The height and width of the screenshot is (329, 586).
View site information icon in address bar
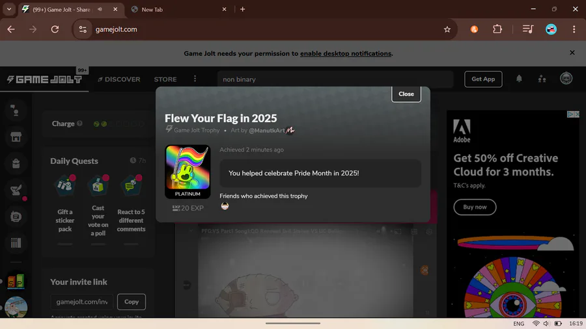pos(83,29)
